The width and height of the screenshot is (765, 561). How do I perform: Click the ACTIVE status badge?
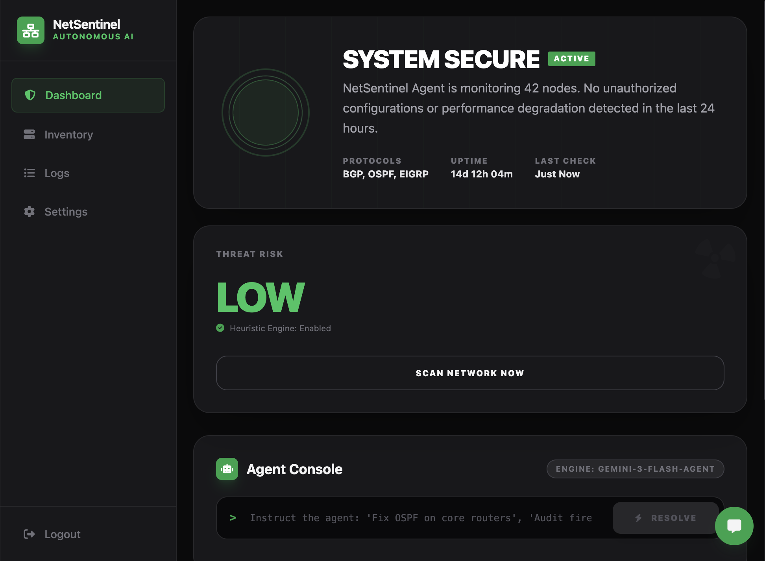pos(571,59)
